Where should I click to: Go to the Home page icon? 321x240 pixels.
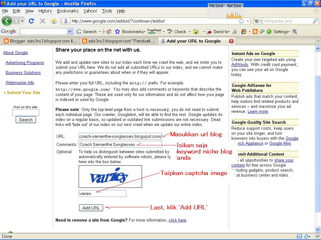tap(54, 21)
